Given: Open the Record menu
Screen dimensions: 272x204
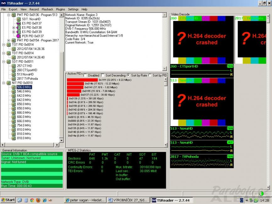Looking at the screenshot, I should pyautogui.click(x=34, y=9).
